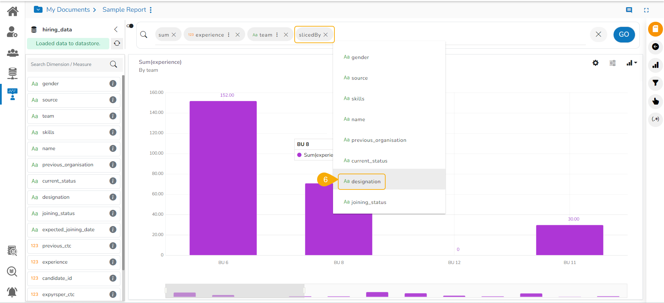Open the filter funnel icon
The height and width of the screenshot is (303, 664).
(x=655, y=83)
